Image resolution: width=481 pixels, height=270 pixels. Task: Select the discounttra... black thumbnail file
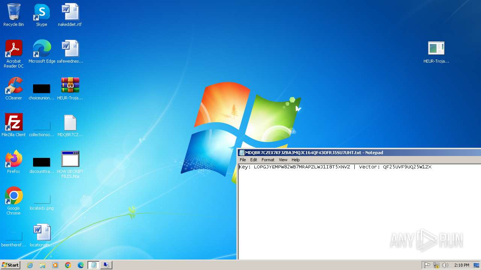(41, 165)
